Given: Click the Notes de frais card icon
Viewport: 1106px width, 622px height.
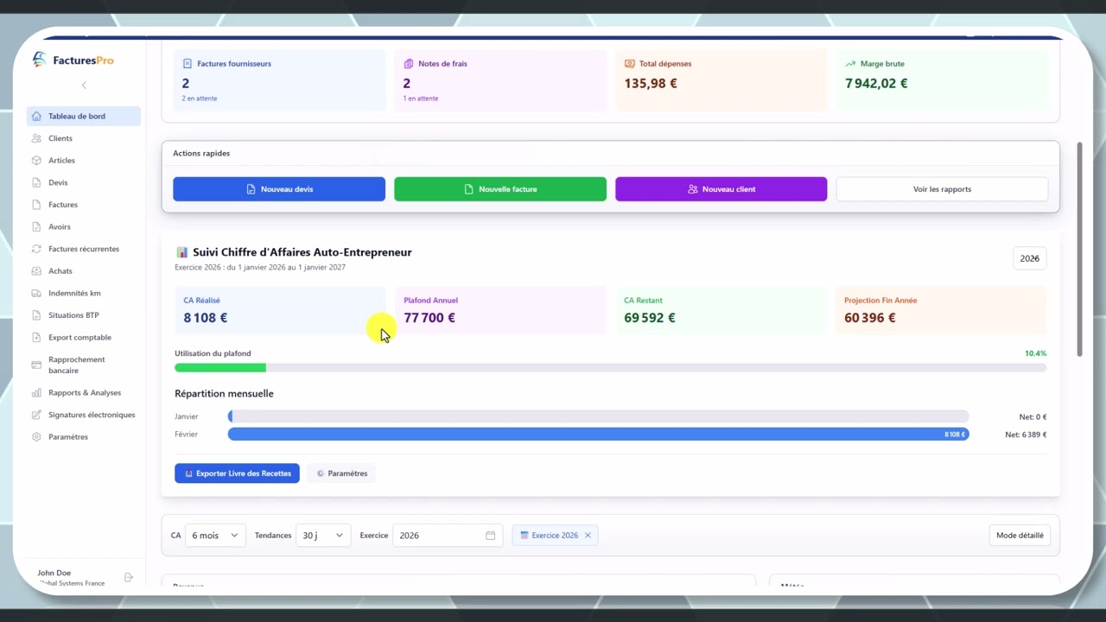Looking at the screenshot, I should click(x=409, y=64).
